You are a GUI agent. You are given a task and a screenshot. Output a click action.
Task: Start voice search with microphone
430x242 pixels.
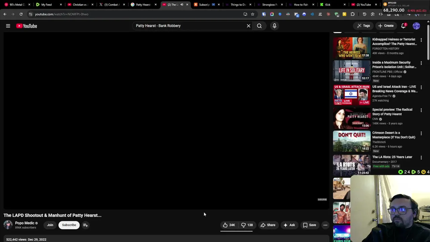coord(274,26)
